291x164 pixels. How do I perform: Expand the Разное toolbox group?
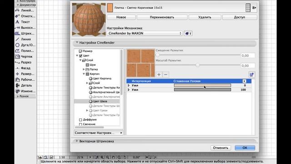(18, 96)
